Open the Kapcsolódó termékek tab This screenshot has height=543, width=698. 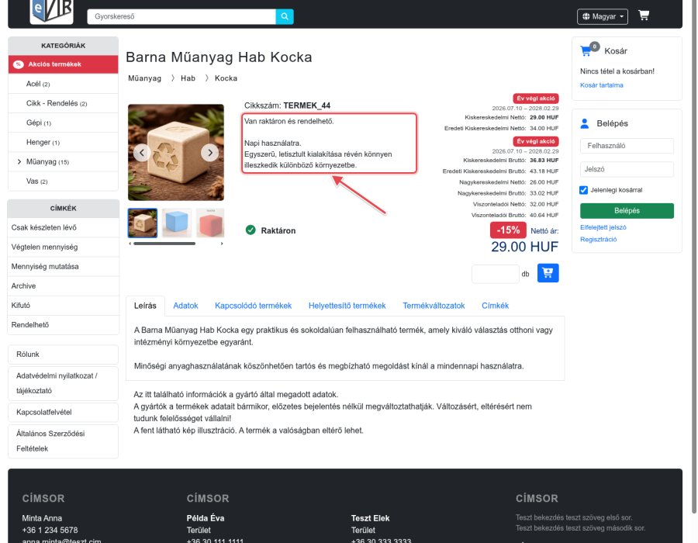click(254, 306)
